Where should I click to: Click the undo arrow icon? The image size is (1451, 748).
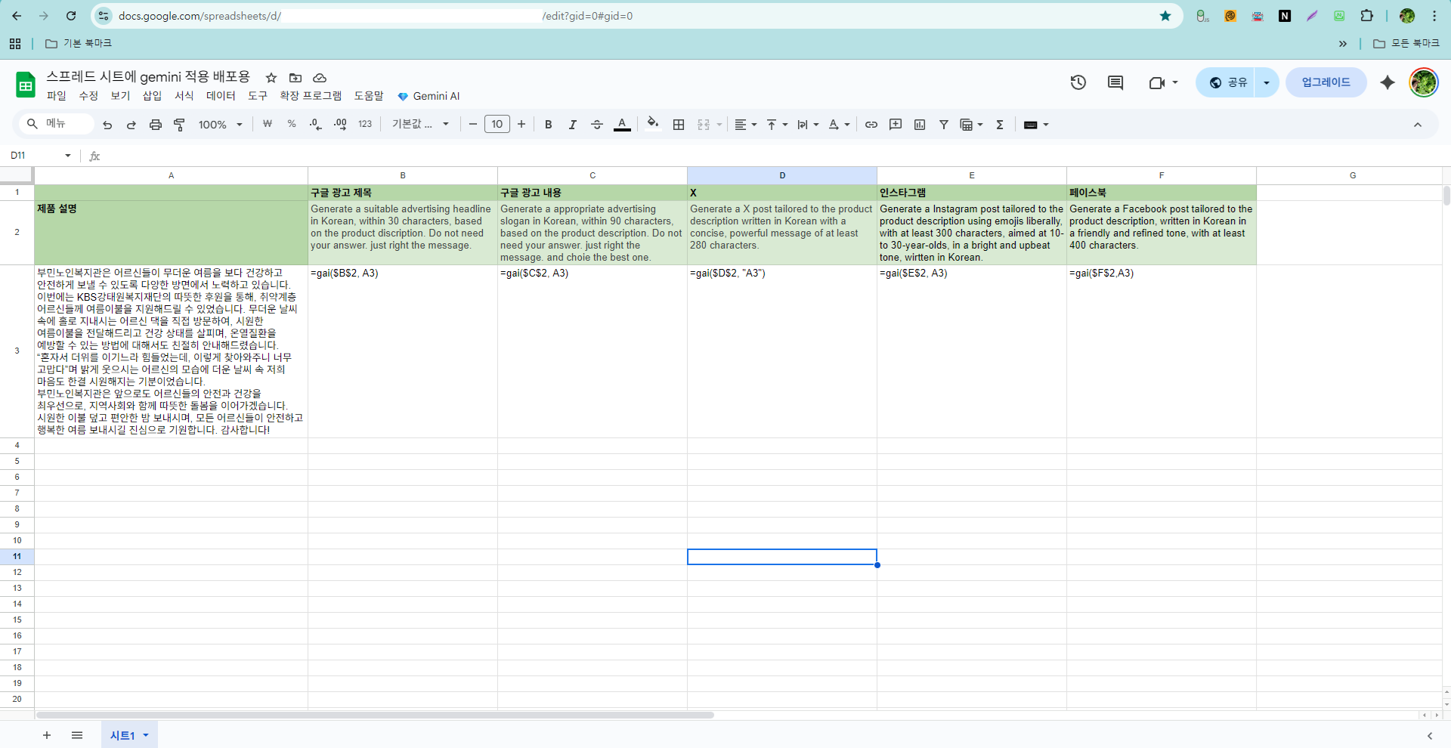(107, 125)
